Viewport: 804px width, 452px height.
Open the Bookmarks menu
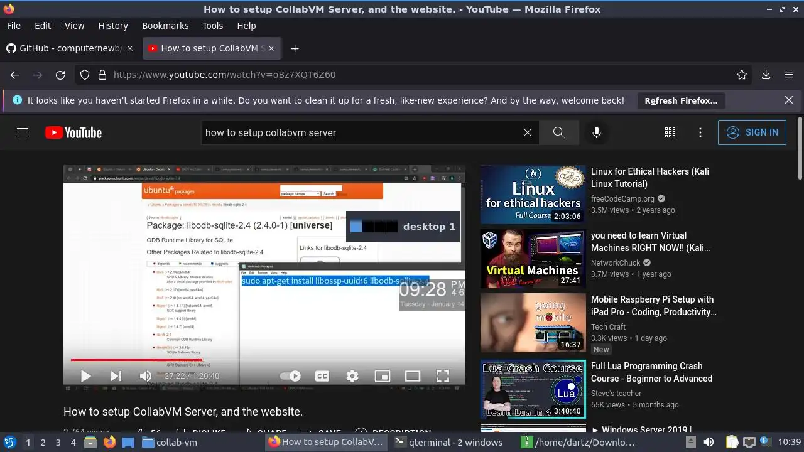tap(165, 26)
